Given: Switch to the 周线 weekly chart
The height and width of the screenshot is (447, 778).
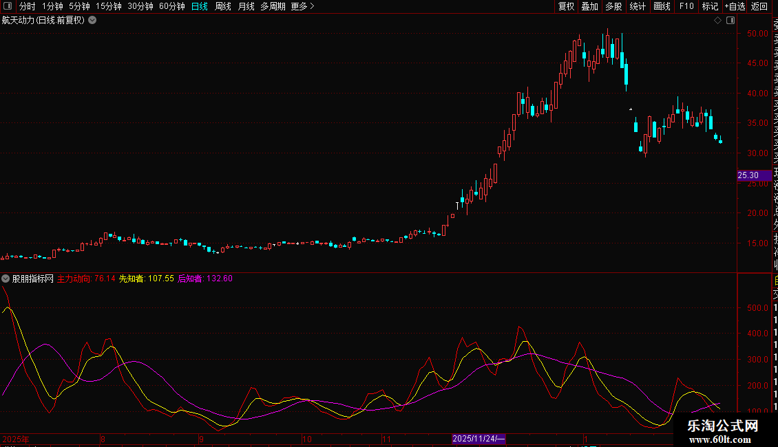Looking at the screenshot, I should (x=223, y=6).
